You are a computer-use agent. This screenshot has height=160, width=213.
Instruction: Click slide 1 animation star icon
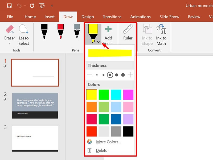click(x=5, y=66)
